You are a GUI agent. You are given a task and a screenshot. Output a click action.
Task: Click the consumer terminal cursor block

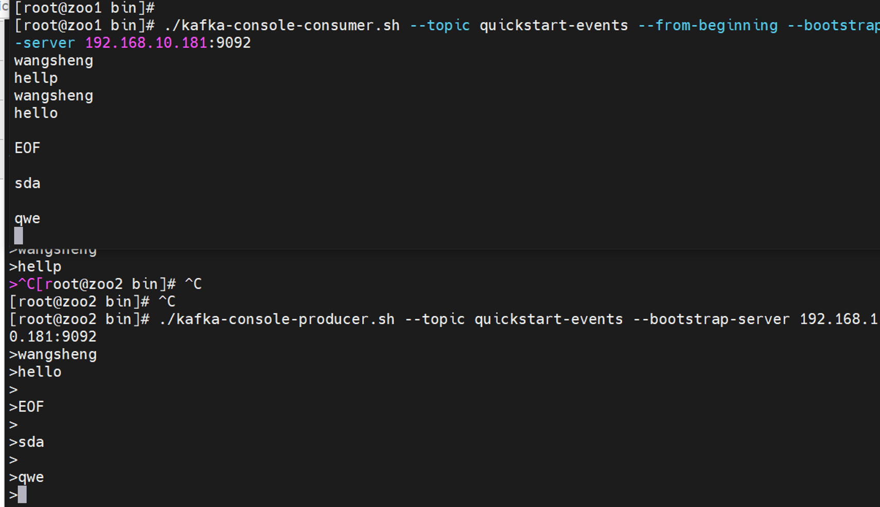[19, 236]
